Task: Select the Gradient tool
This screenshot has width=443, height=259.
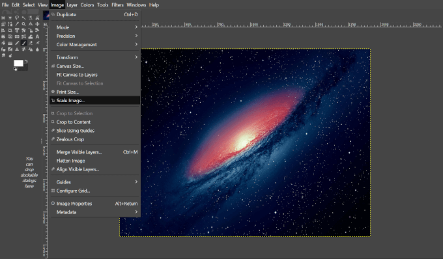Action: click(10, 43)
